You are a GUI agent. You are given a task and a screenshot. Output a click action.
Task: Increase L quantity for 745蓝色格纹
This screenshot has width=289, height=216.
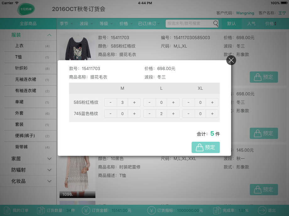click(x=173, y=114)
